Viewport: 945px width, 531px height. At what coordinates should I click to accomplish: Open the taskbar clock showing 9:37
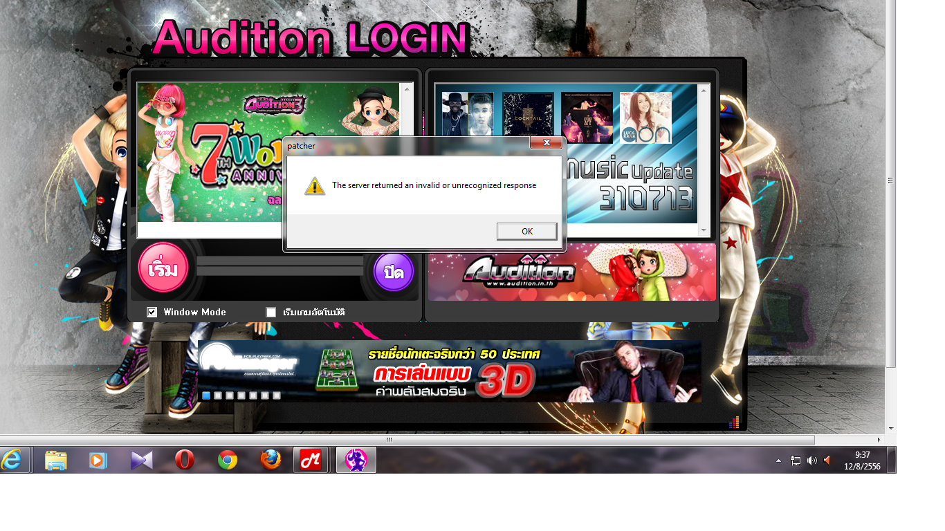(x=862, y=460)
